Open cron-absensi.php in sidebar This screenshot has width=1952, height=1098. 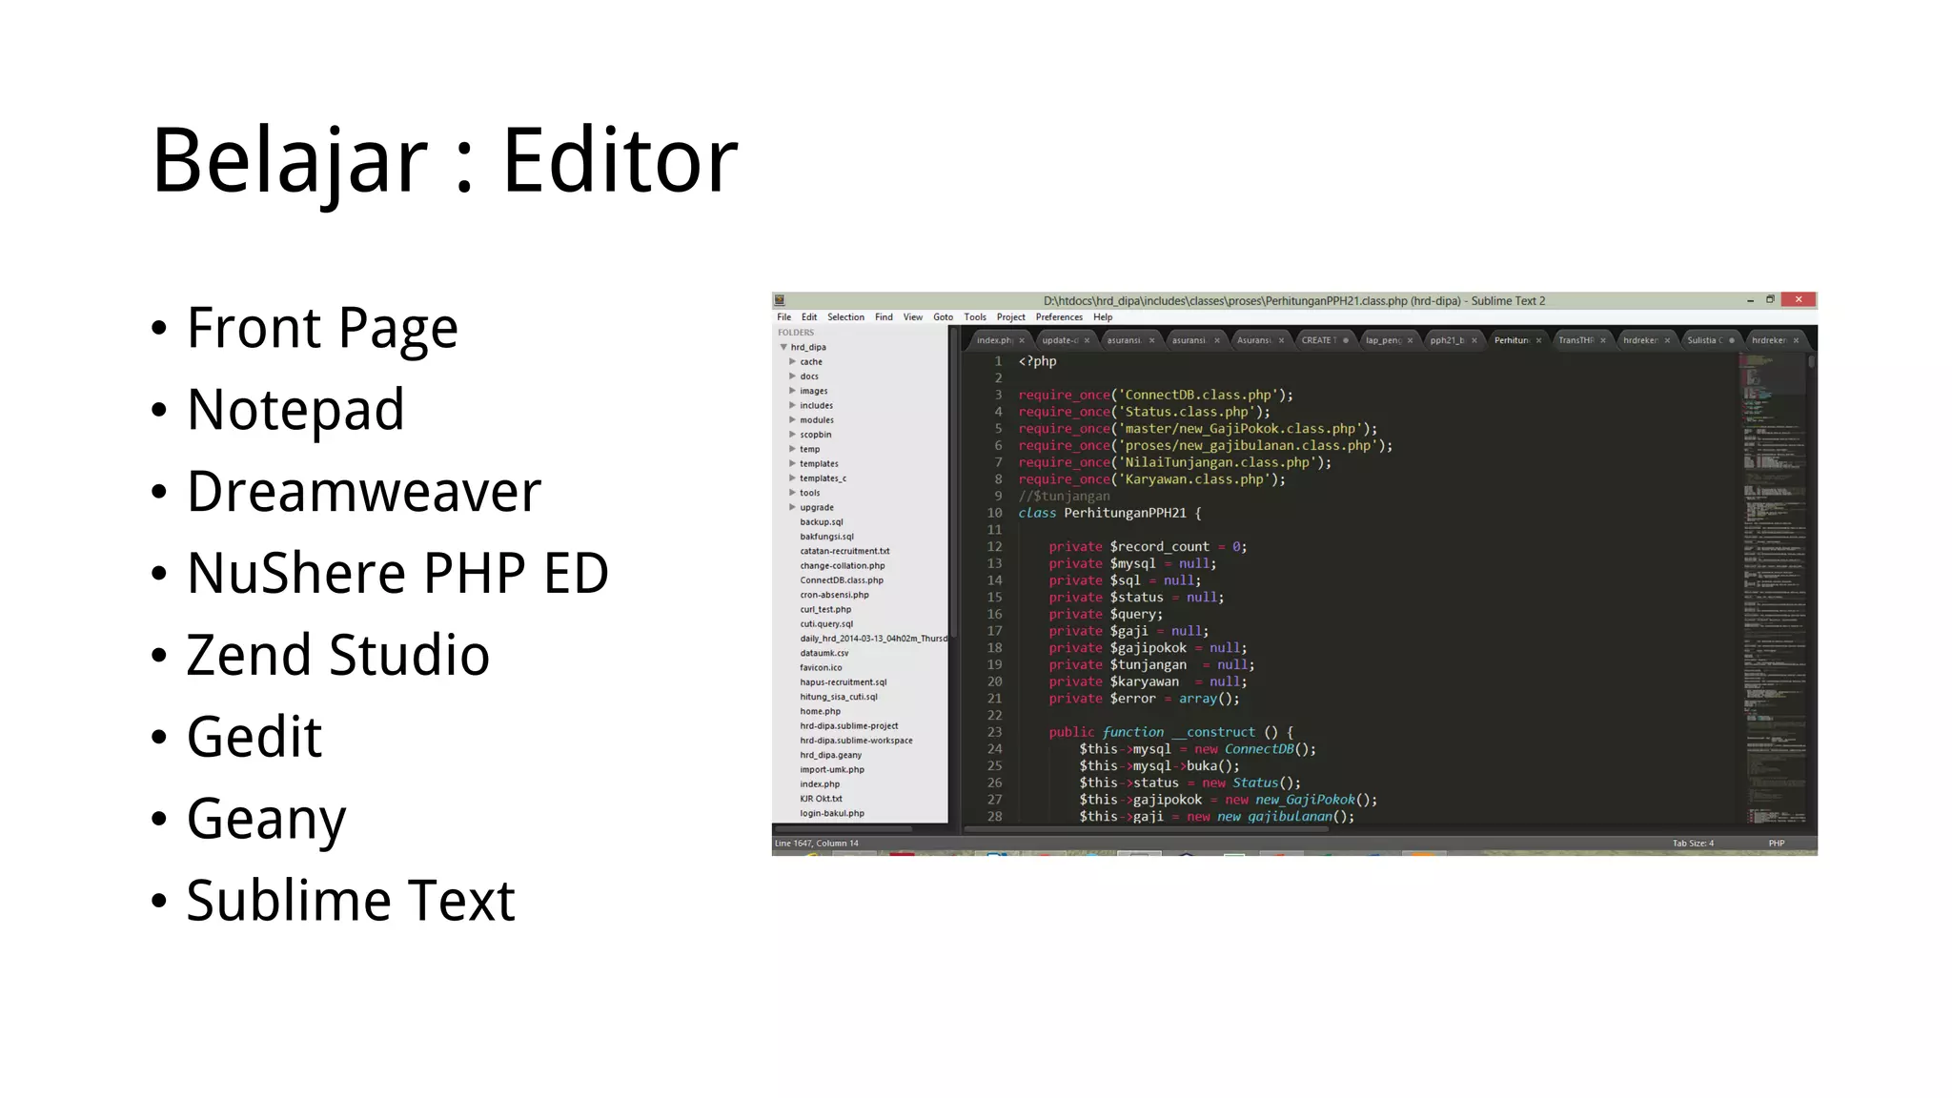click(x=834, y=595)
